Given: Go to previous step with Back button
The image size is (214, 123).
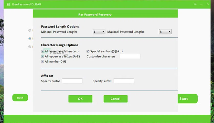Looking at the screenshot, I should pos(20,98).
